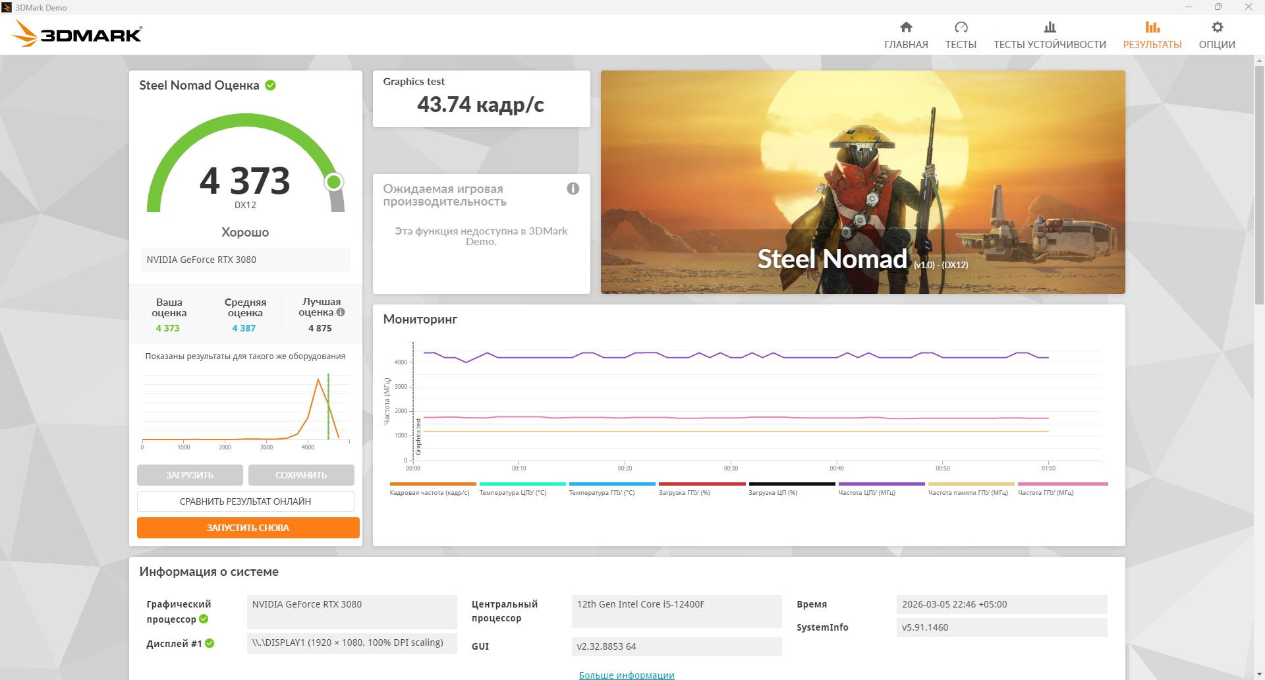Click the green checkmark beside Steel Nomad Оценка

270,85
